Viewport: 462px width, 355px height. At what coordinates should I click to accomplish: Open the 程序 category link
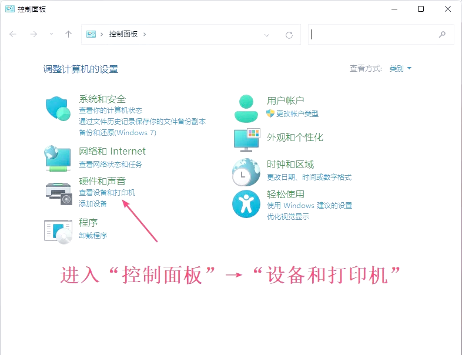click(x=88, y=222)
